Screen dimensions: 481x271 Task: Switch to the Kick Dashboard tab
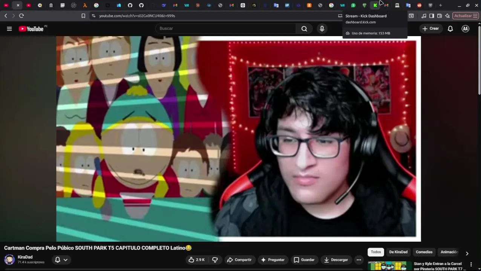[x=375, y=5]
